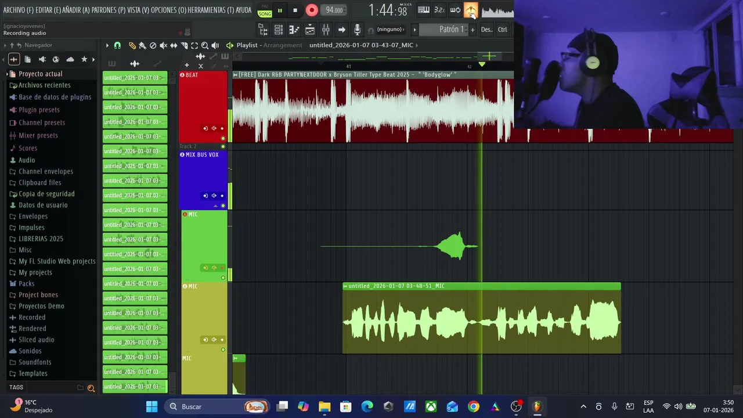Select the playback scrub speaker tool
The image size is (743, 418).
215,45
